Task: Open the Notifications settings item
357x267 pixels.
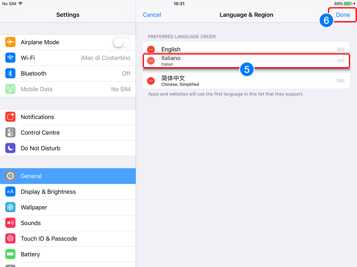Action: (x=68, y=117)
